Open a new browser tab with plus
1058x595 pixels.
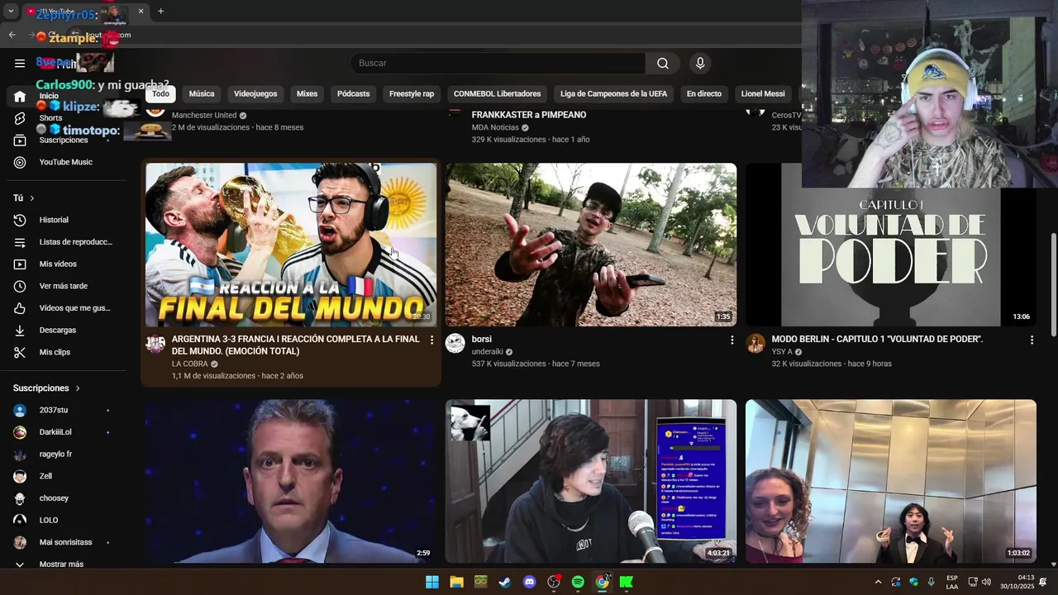point(160,12)
